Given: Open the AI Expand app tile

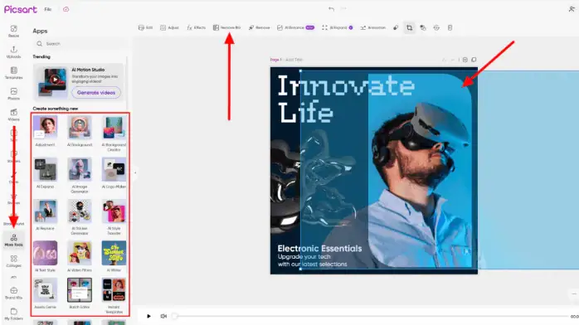Looking at the screenshot, I should [45, 173].
